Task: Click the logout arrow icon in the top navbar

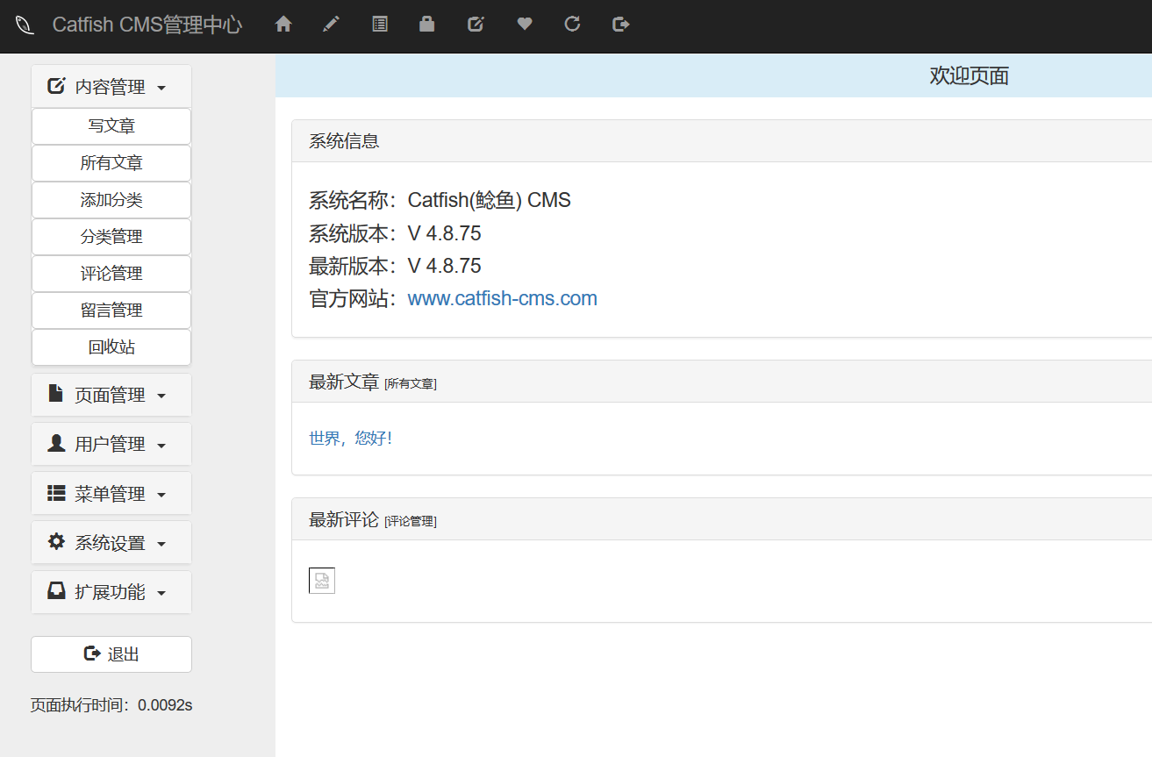Action: (x=621, y=25)
